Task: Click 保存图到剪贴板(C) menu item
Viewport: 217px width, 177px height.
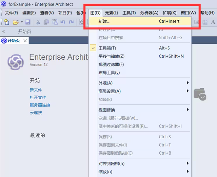Action: click(140, 153)
